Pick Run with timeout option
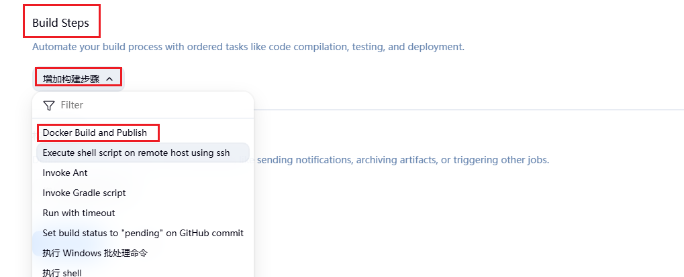The image size is (684, 277). [x=143, y=213]
